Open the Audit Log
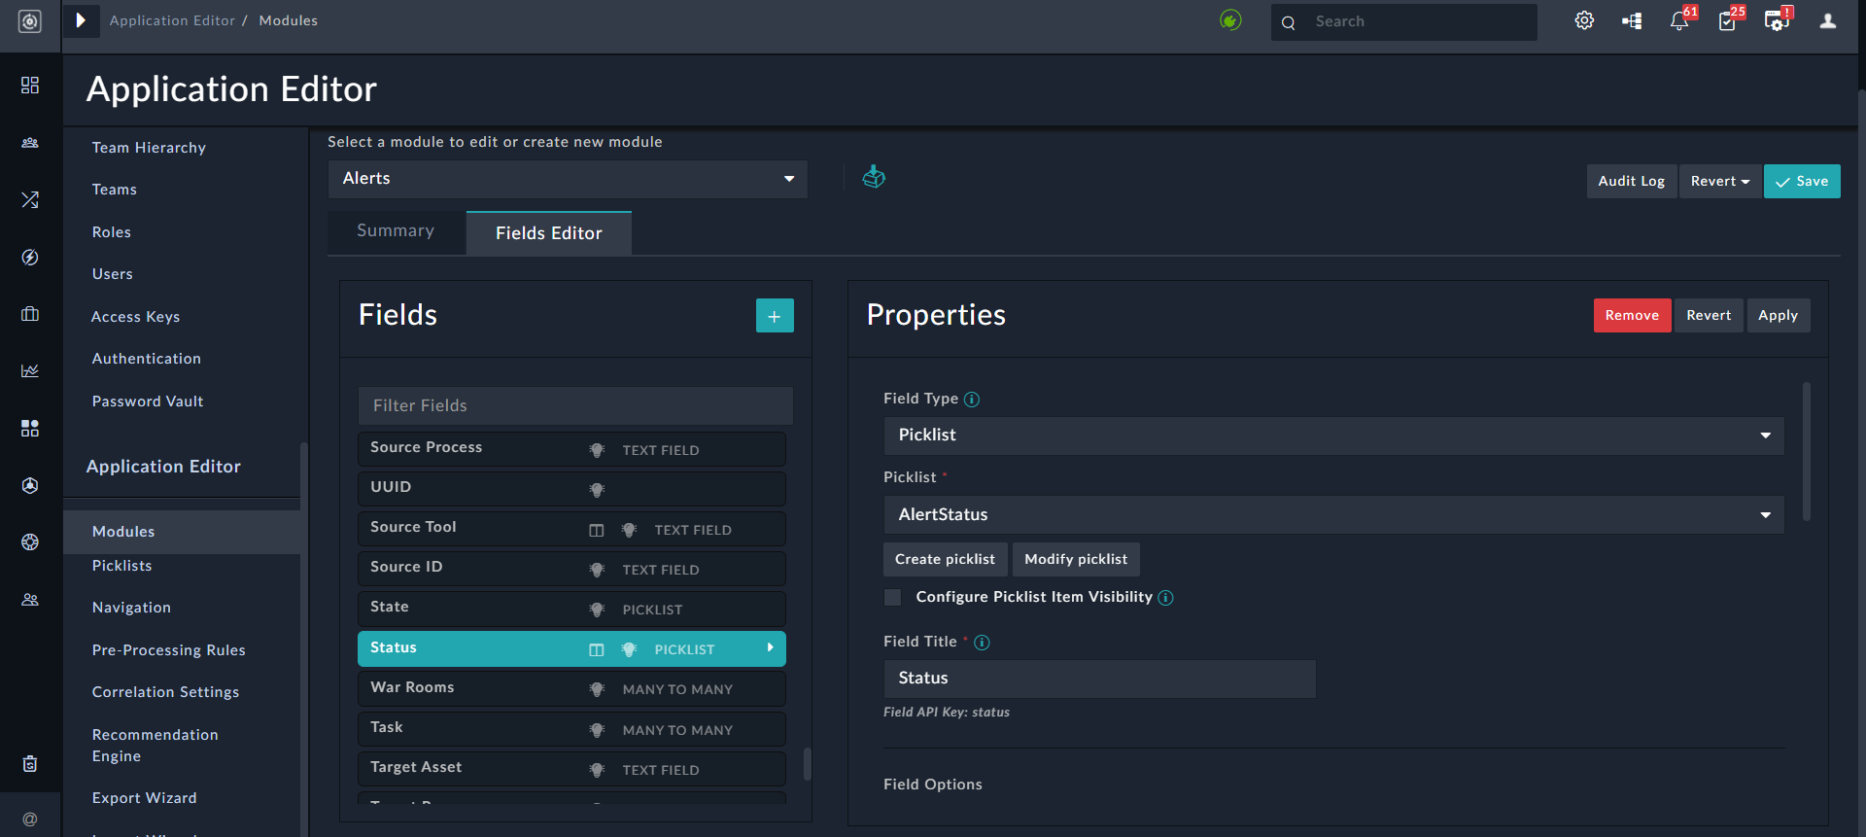 [x=1632, y=182]
